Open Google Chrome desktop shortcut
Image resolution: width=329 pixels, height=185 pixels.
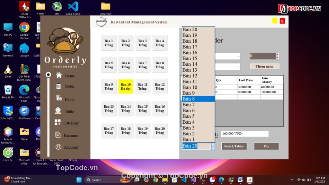pyautogui.click(x=24, y=31)
